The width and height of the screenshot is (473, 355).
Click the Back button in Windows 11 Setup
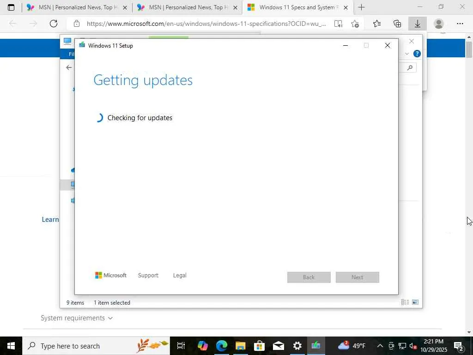click(x=309, y=277)
